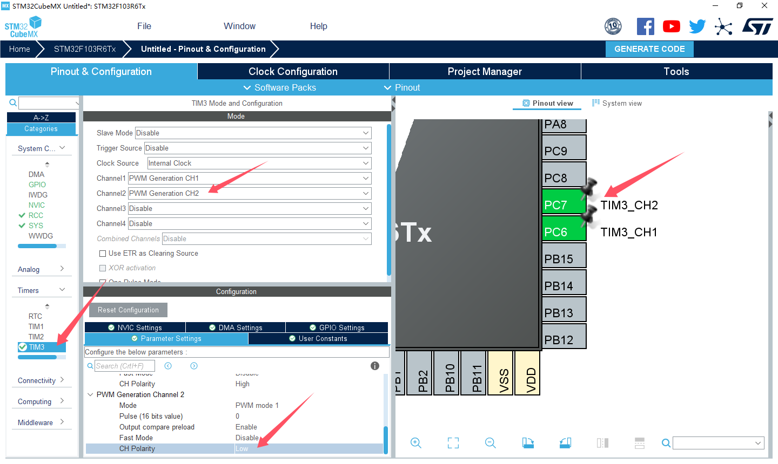
Task: Click the green check beside RCC
Action: click(x=22, y=215)
